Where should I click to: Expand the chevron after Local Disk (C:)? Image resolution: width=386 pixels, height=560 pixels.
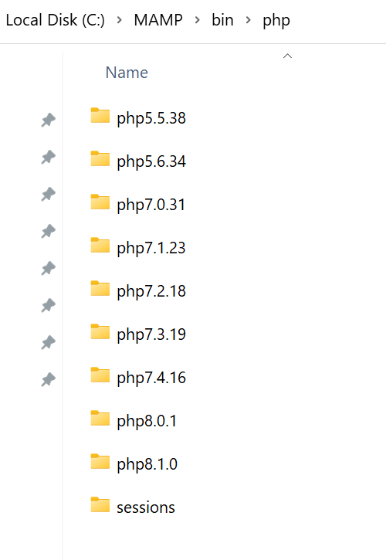119,20
